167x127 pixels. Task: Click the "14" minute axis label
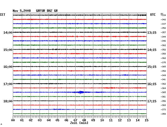(138, 120)
